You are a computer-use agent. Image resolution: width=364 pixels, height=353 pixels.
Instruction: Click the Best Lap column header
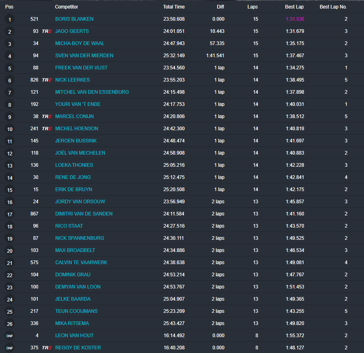[294, 7]
